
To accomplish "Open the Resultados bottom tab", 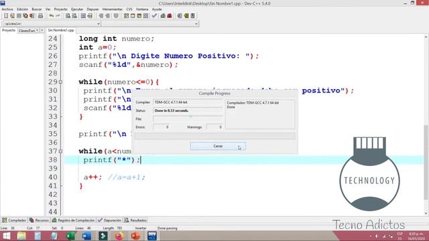I will point(135,220).
